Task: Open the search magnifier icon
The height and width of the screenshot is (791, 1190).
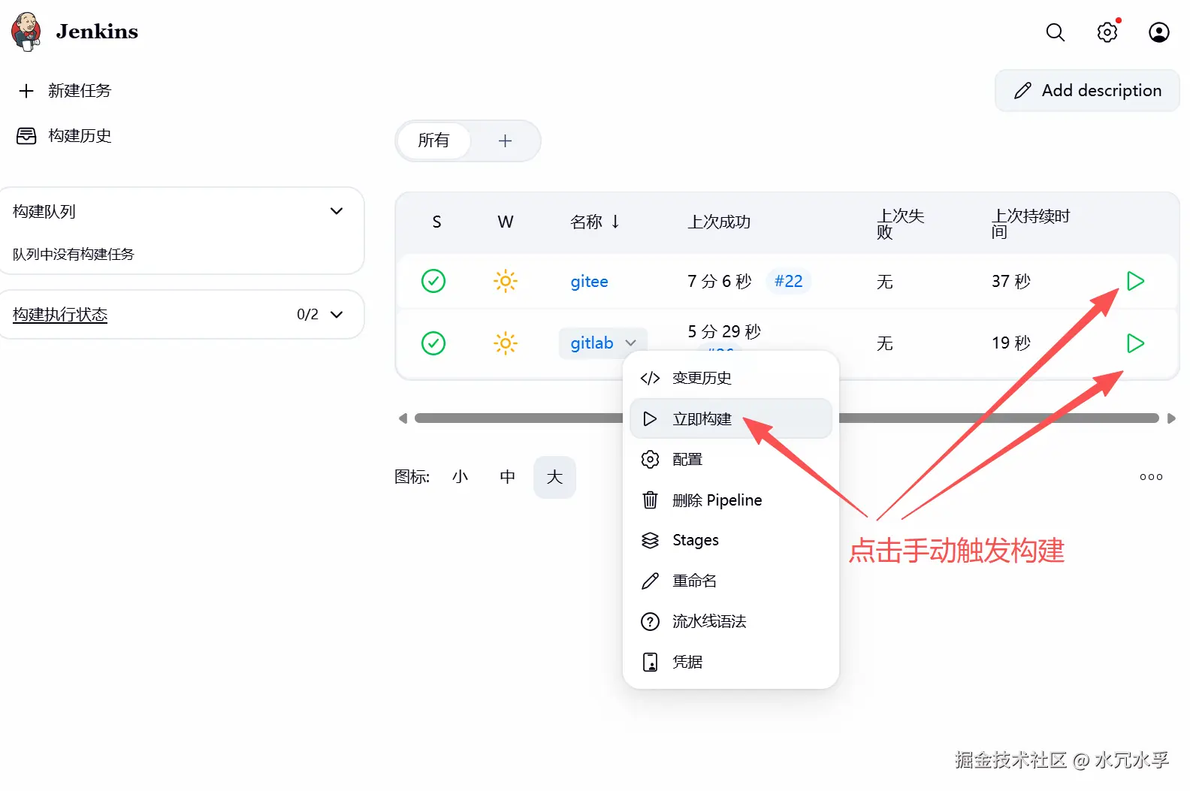Action: pos(1056,32)
